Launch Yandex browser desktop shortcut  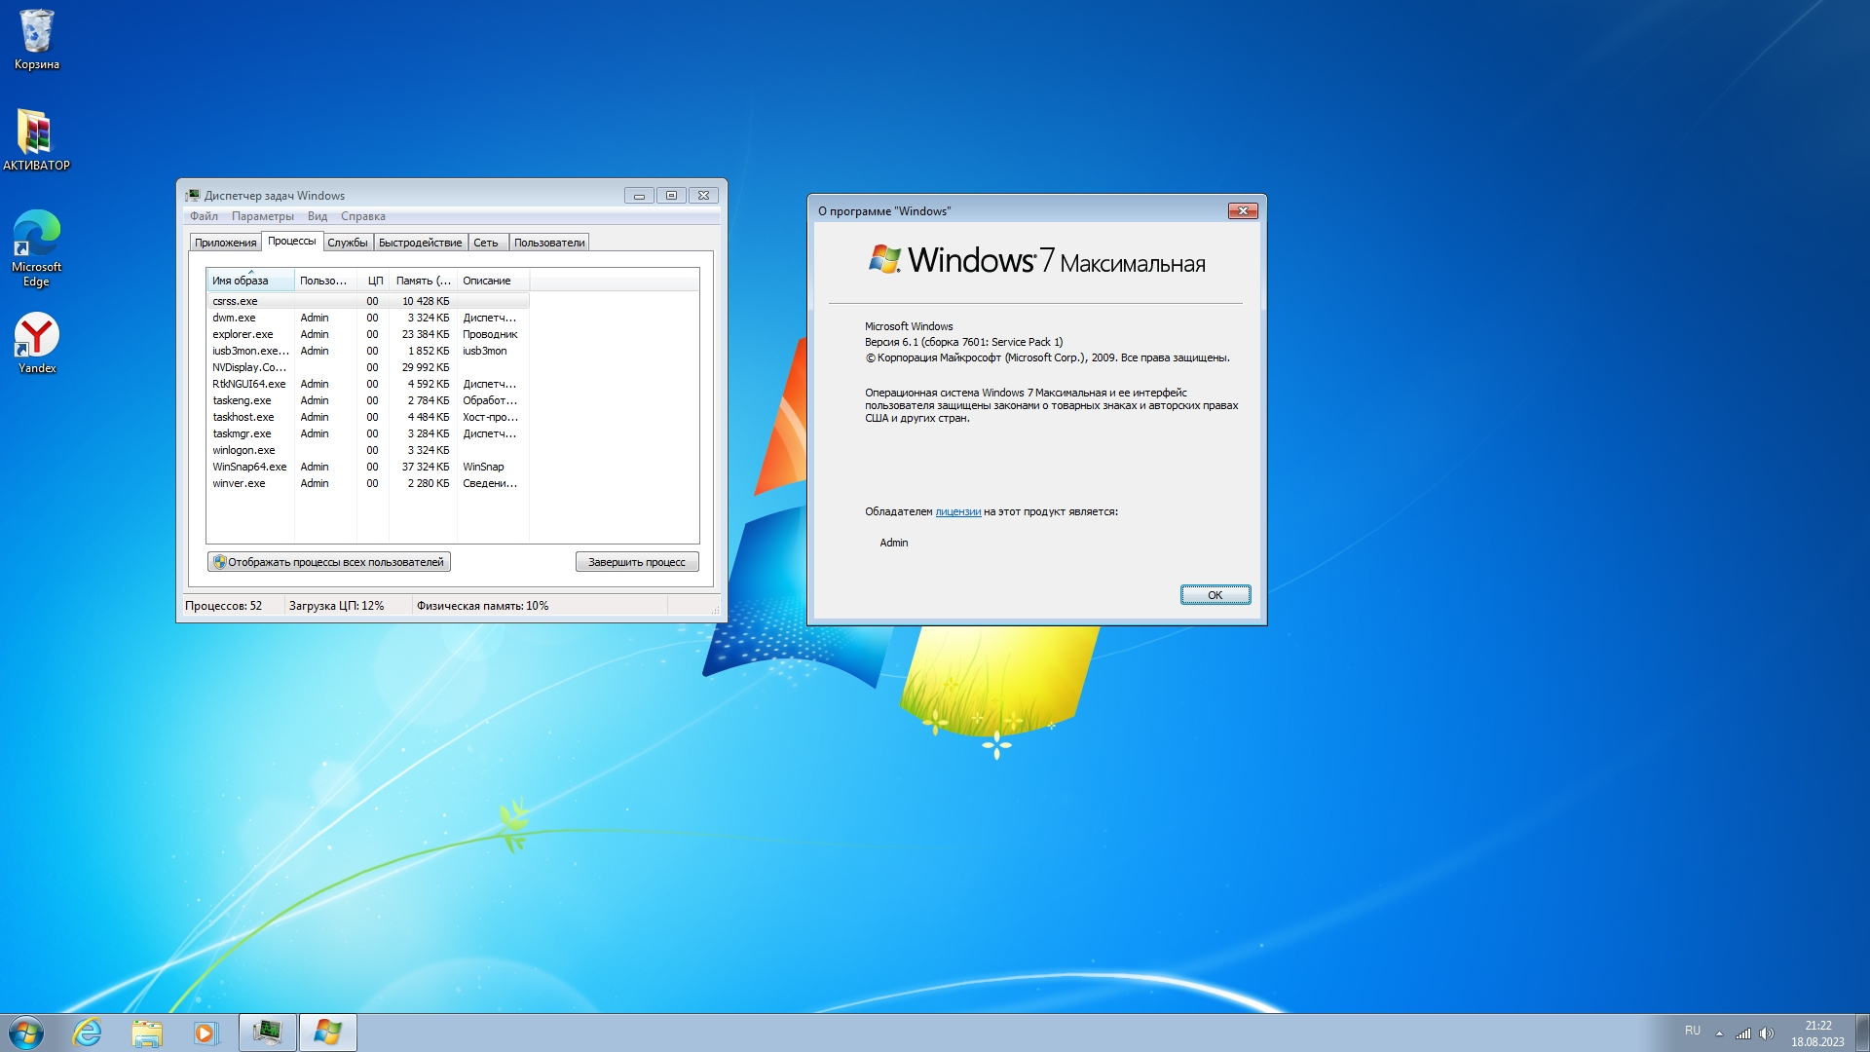pyautogui.click(x=36, y=343)
